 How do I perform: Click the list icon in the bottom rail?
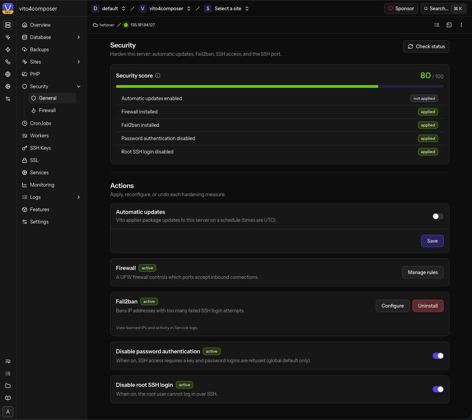pos(8,374)
